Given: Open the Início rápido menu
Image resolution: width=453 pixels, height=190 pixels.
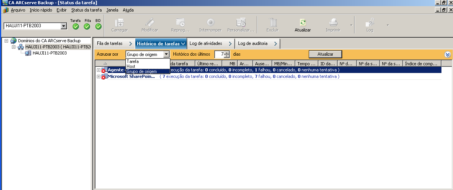Looking at the screenshot, I should click(x=41, y=10).
